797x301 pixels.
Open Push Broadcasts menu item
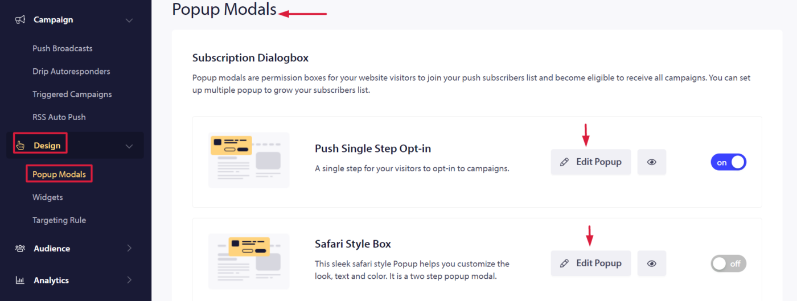click(63, 48)
